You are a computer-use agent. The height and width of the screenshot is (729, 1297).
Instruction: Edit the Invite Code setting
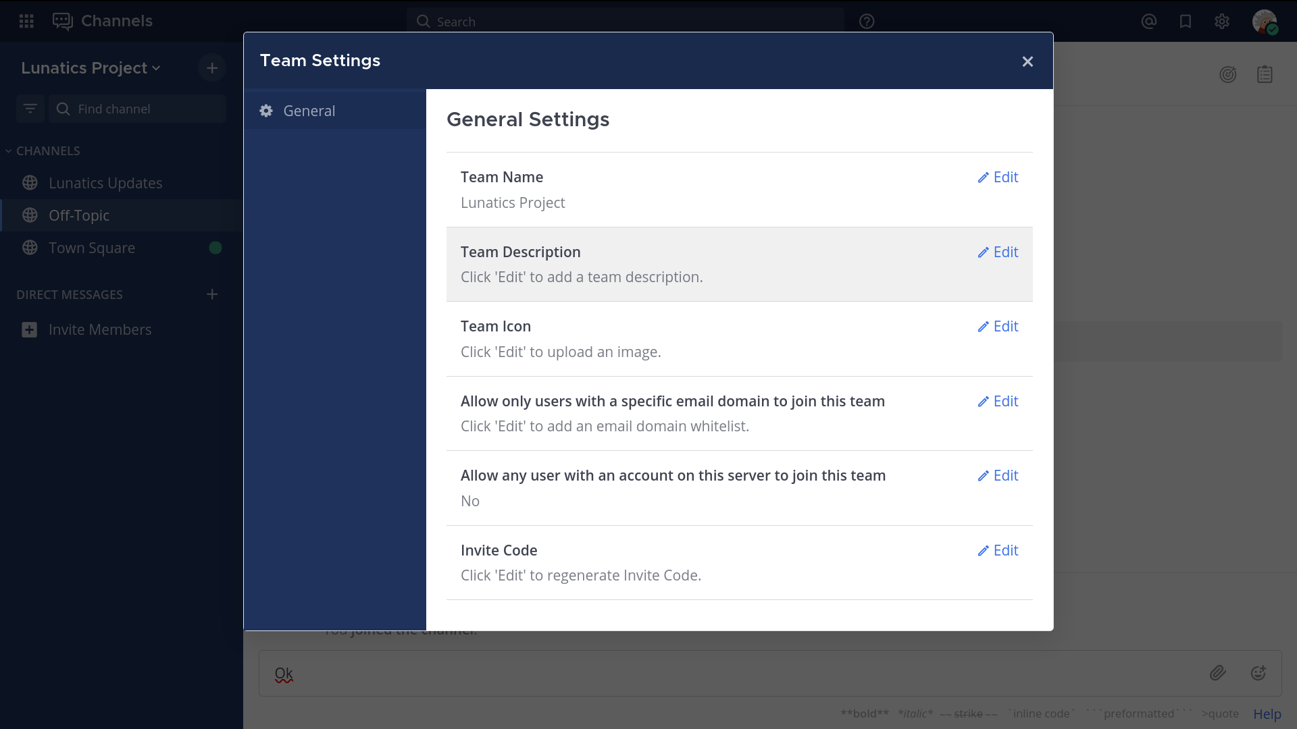point(998,550)
